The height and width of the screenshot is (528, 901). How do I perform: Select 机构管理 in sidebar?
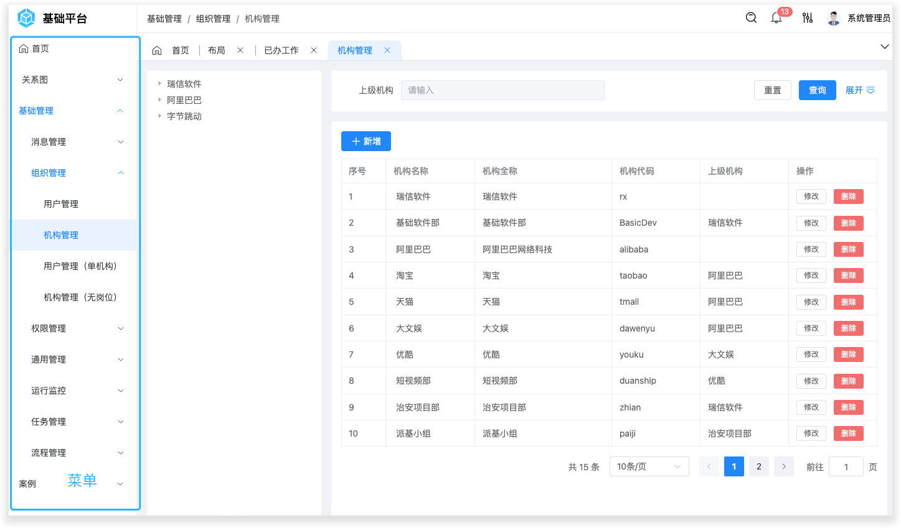click(73, 235)
